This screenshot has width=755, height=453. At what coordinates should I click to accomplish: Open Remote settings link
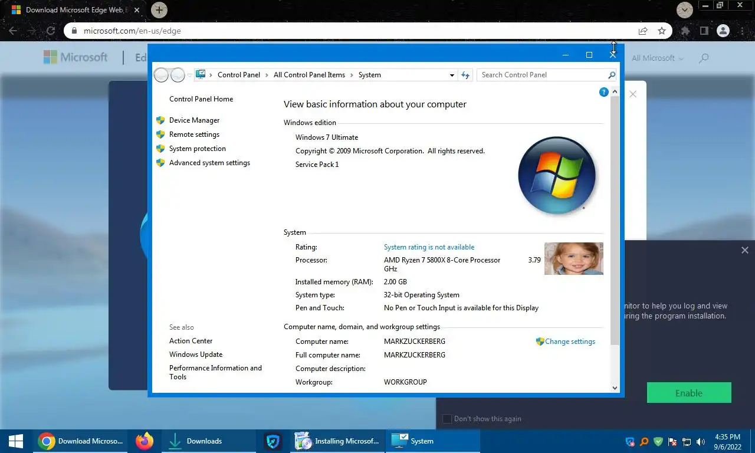(194, 134)
